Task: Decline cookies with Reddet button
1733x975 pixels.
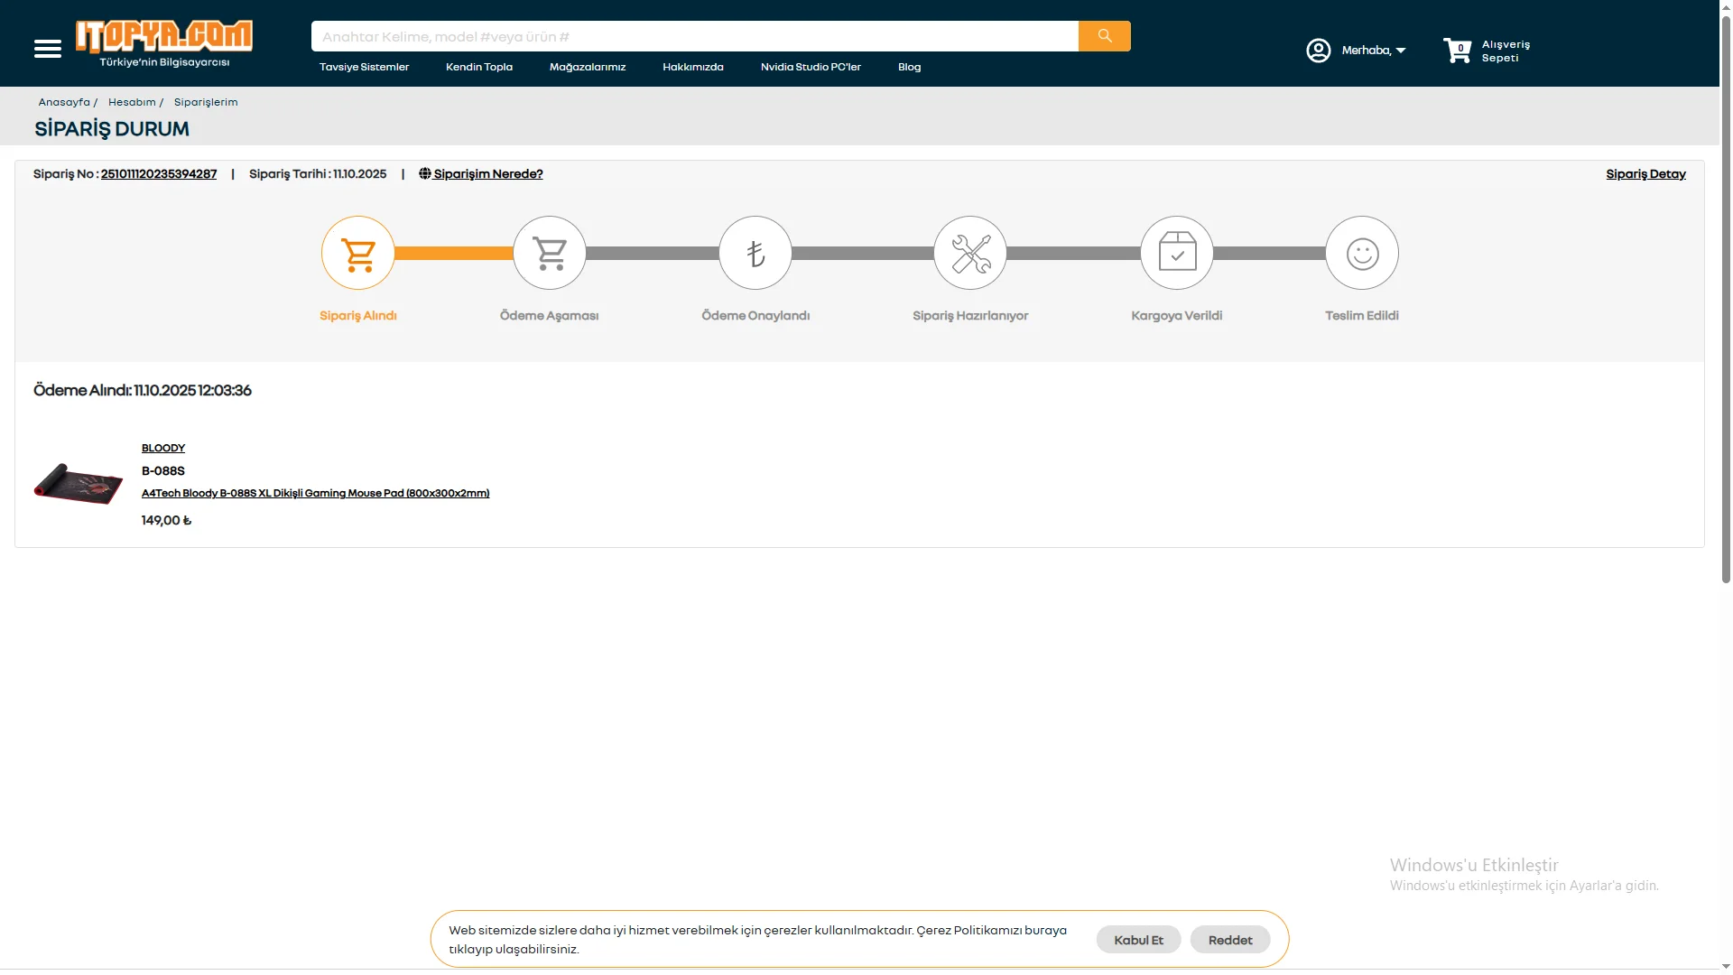Action: pos(1230,940)
